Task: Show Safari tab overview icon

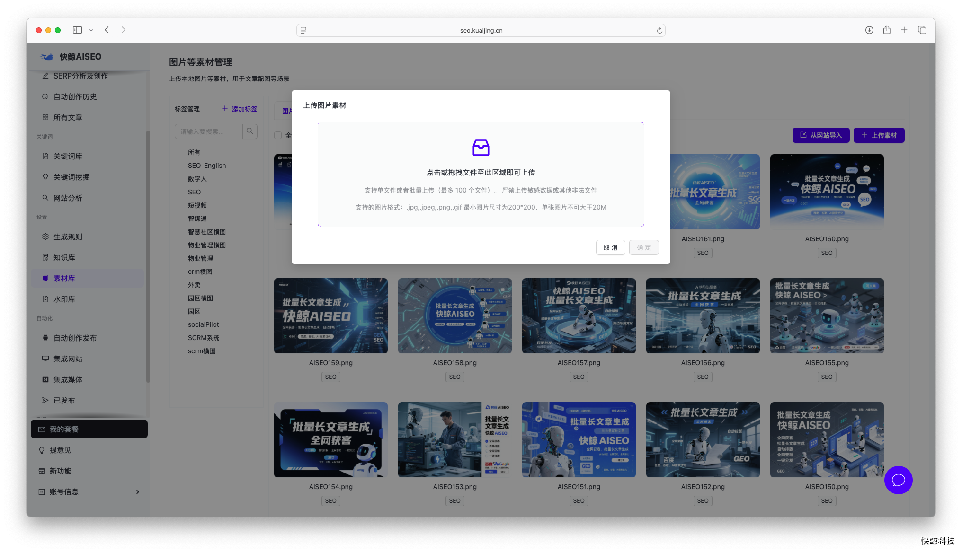Action: tap(922, 30)
